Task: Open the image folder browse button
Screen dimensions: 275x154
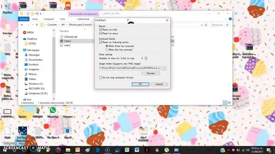Action: click(164, 68)
